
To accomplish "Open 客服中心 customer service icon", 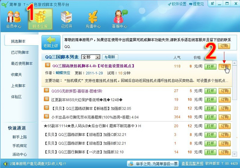I will [x=120, y=19].
